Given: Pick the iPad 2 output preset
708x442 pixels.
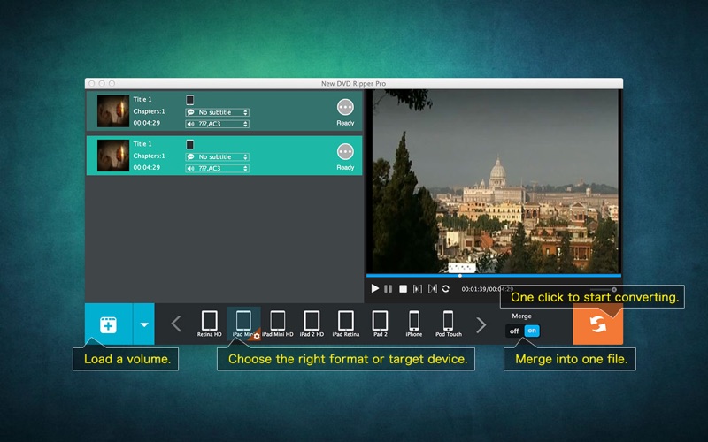Looking at the screenshot, I should coord(380,324).
